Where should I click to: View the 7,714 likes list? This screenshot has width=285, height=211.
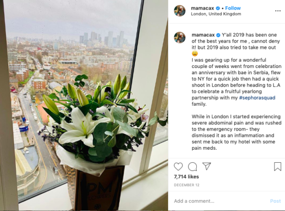tap(186, 177)
